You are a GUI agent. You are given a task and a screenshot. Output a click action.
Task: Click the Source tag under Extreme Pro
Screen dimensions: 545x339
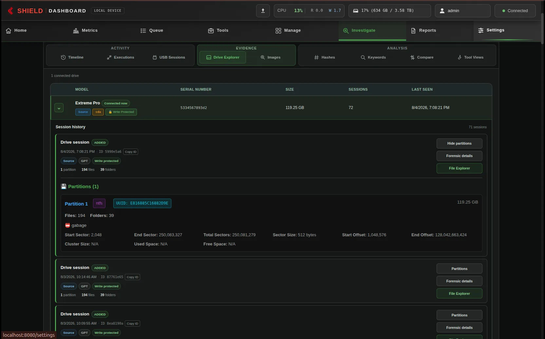[83, 112]
